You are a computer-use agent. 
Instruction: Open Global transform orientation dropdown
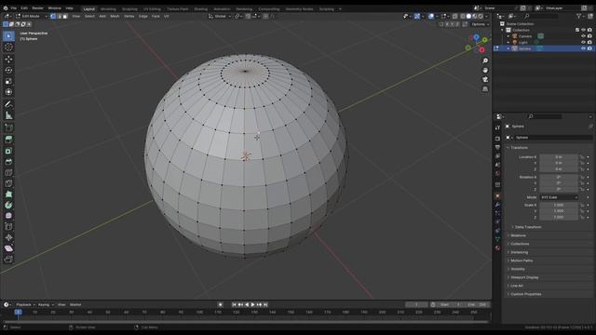point(220,17)
